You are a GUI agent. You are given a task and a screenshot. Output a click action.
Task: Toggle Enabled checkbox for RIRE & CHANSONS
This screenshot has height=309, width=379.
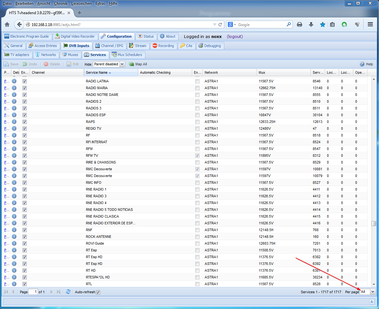[24, 163]
